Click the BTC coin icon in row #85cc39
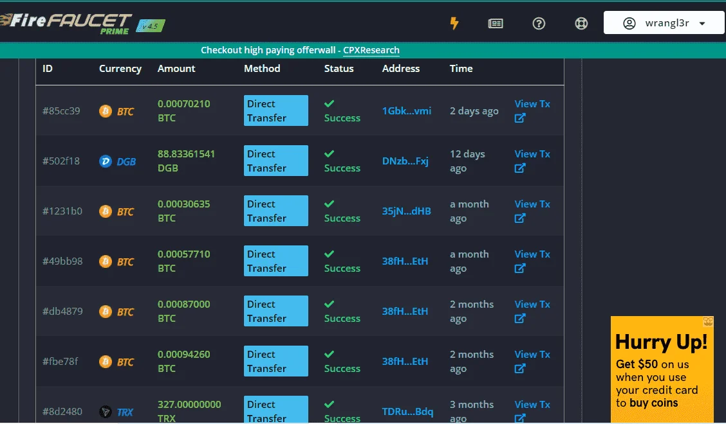The width and height of the screenshot is (726, 424). point(106,111)
